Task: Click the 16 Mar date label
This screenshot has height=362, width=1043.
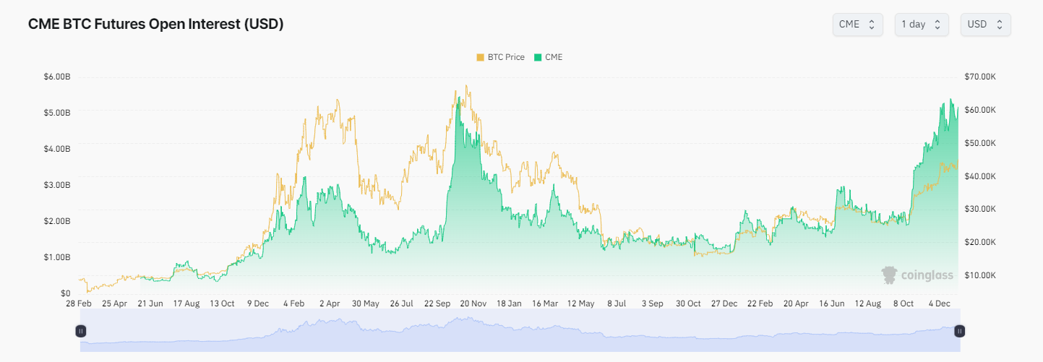Action: click(545, 304)
